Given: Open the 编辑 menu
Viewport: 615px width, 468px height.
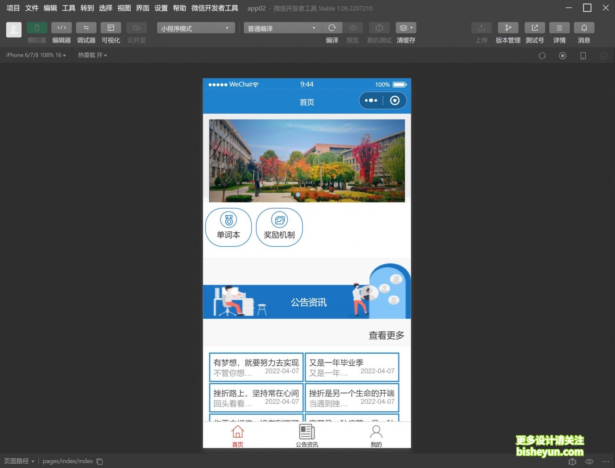Looking at the screenshot, I should click(x=50, y=8).
